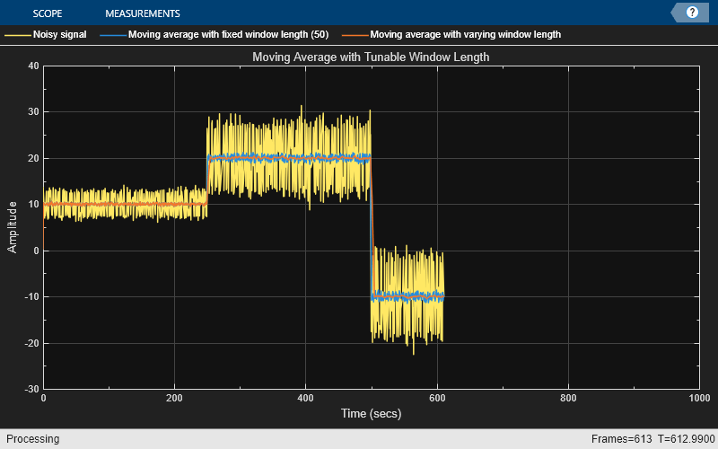Toggle the varying window length legend entry
718x449 pixels.
coord(465,35)
